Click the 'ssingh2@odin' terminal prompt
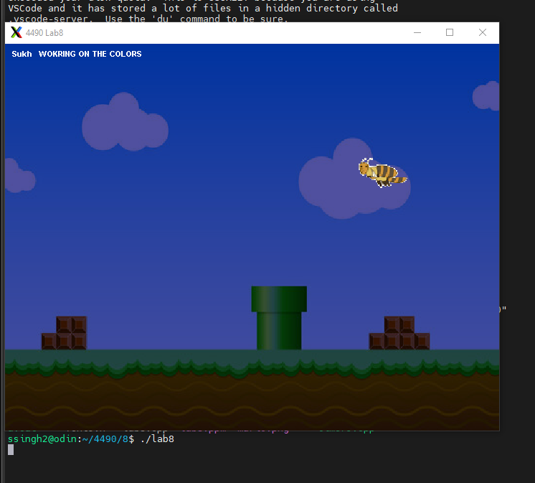 click(x=42, y=439)
